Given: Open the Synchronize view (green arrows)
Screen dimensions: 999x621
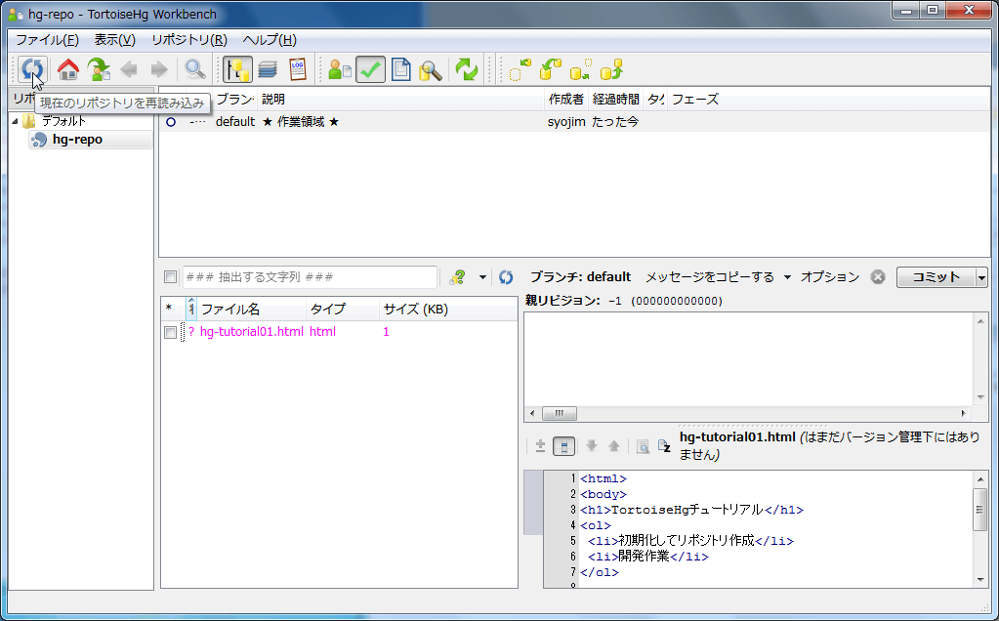Looking at the screenshot, I should click(466, 69).
